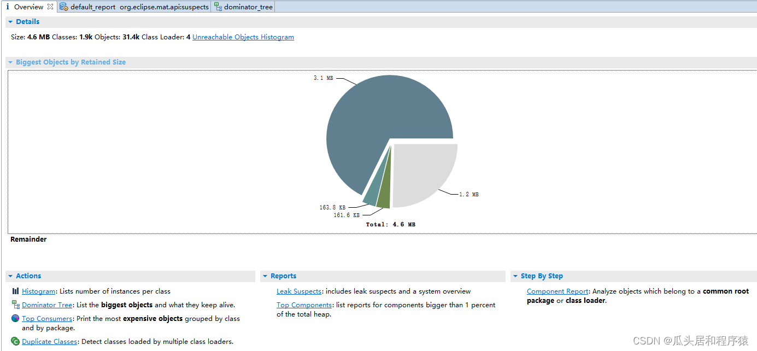Viewport: 757px width, 351px height.
Task: Click the dominator_tree tab icon
Action: point(218,7)
